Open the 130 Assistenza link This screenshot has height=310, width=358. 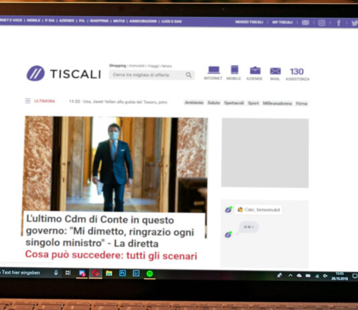pyautogui.click(x=297, y=74)
